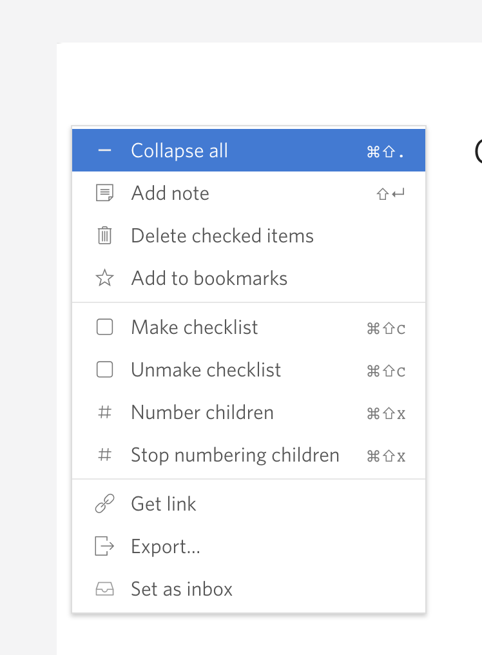The width and height of the screenshot is (482, 655).
Task: Select the inbox tray icon next to Set as inbox
Action: click(104, 589)
